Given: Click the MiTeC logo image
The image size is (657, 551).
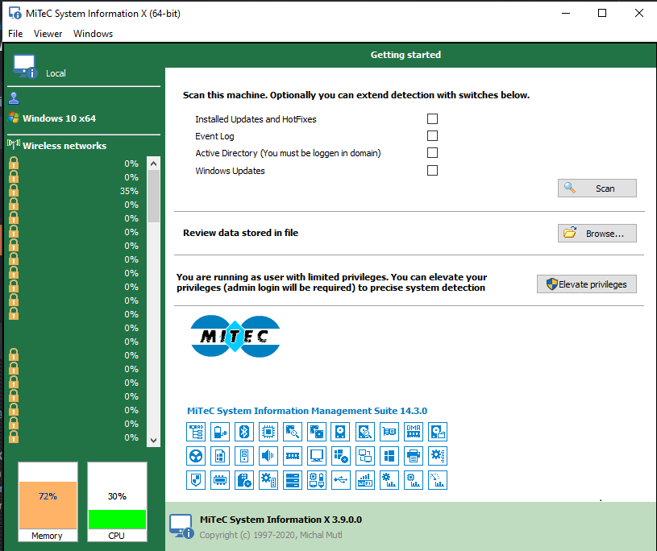Looking at the screenshot, I should (235, 336).
